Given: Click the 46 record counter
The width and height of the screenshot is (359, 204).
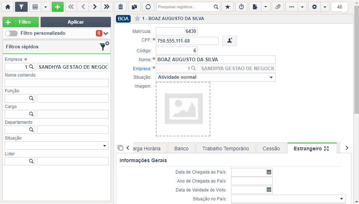Looking at the screenshot, I should click(340, 7).
